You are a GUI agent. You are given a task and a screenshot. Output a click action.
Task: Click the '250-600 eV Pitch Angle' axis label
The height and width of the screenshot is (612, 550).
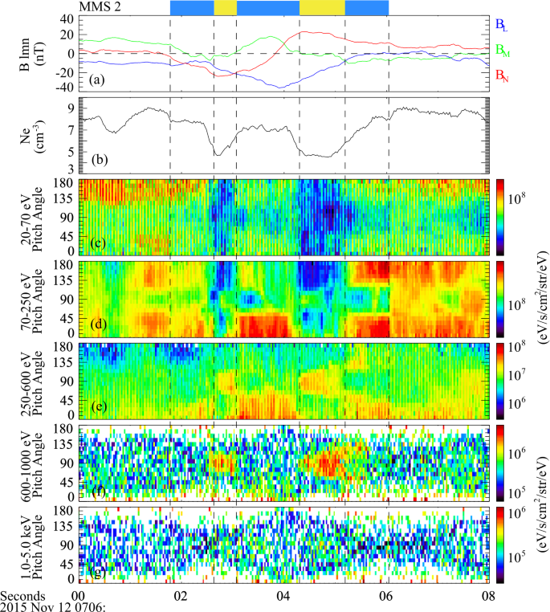tap(31, 382)
